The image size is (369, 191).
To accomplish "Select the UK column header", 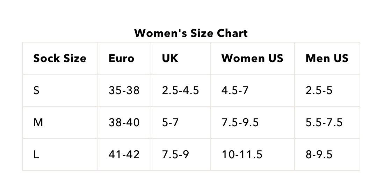I will (170, 58).
